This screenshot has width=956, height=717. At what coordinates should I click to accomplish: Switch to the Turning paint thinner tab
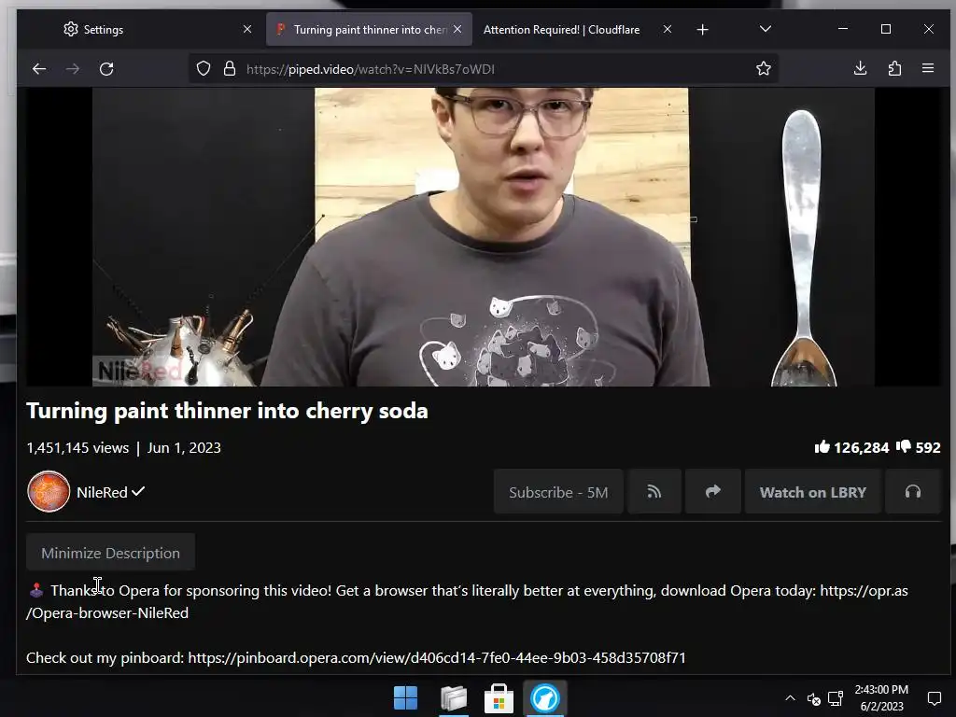370,29
